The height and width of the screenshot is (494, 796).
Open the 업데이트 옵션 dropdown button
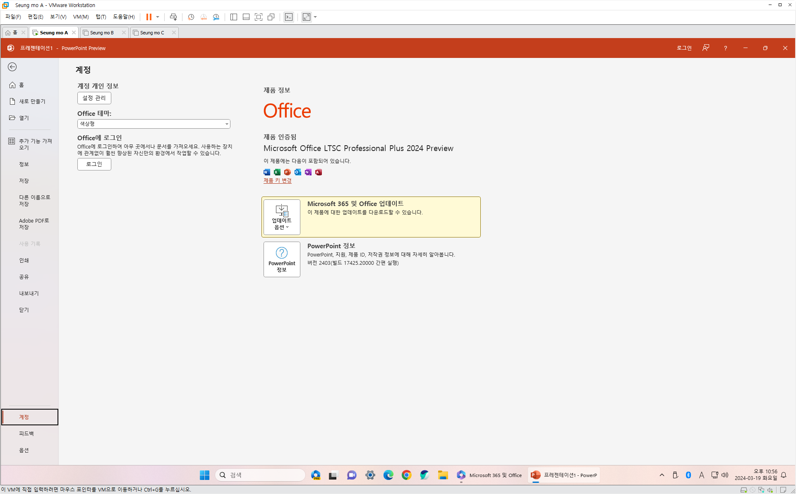click(282, 217)
